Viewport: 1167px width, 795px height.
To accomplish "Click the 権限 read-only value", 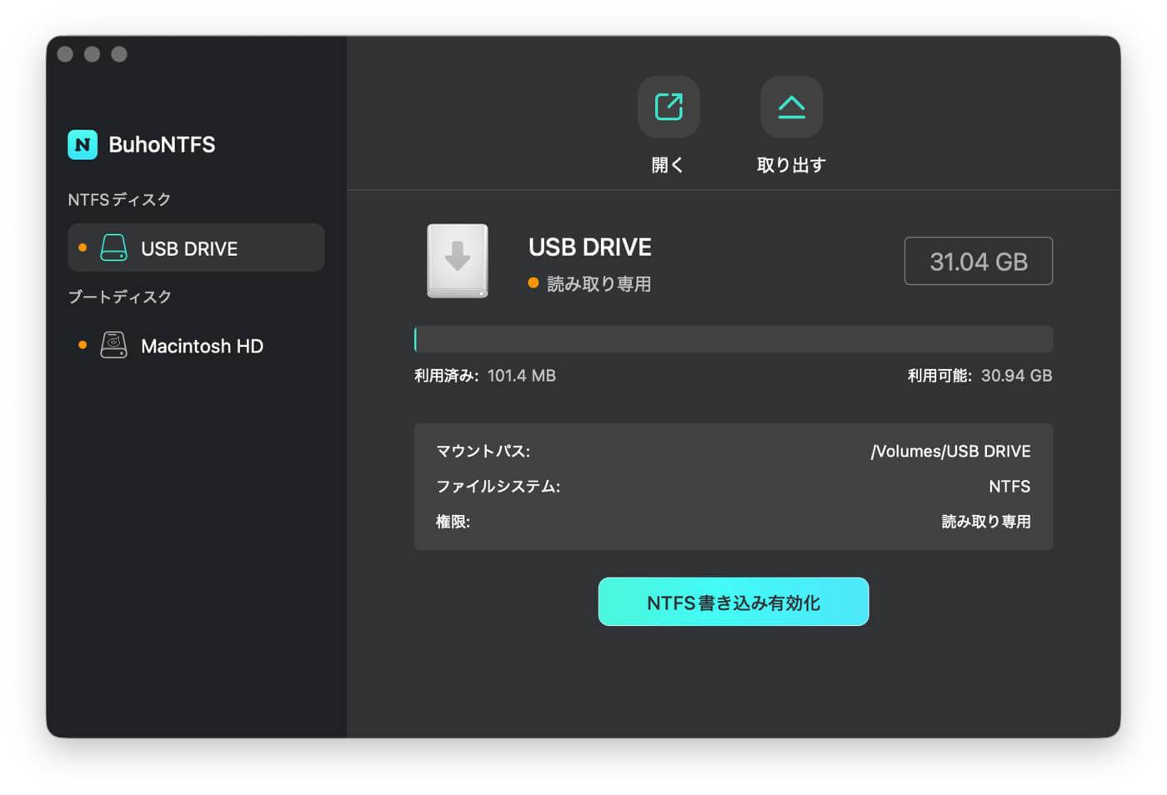I will click(x=985, y=522).
